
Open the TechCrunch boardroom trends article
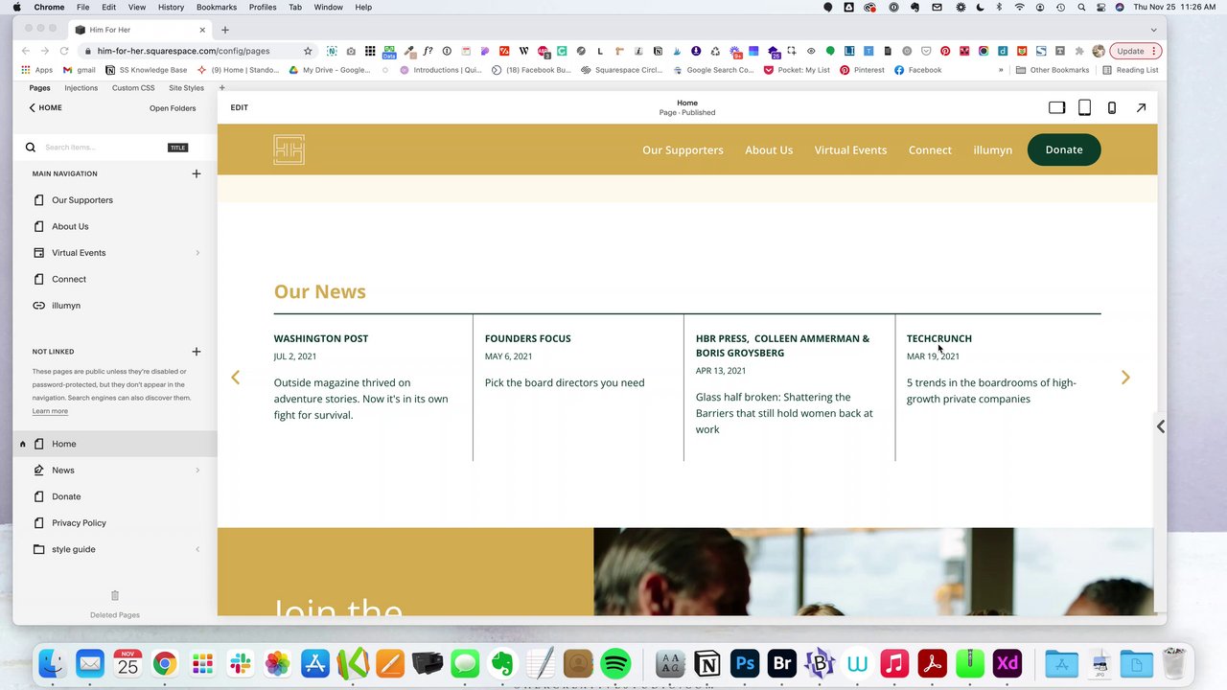click(x=991, y=391)
